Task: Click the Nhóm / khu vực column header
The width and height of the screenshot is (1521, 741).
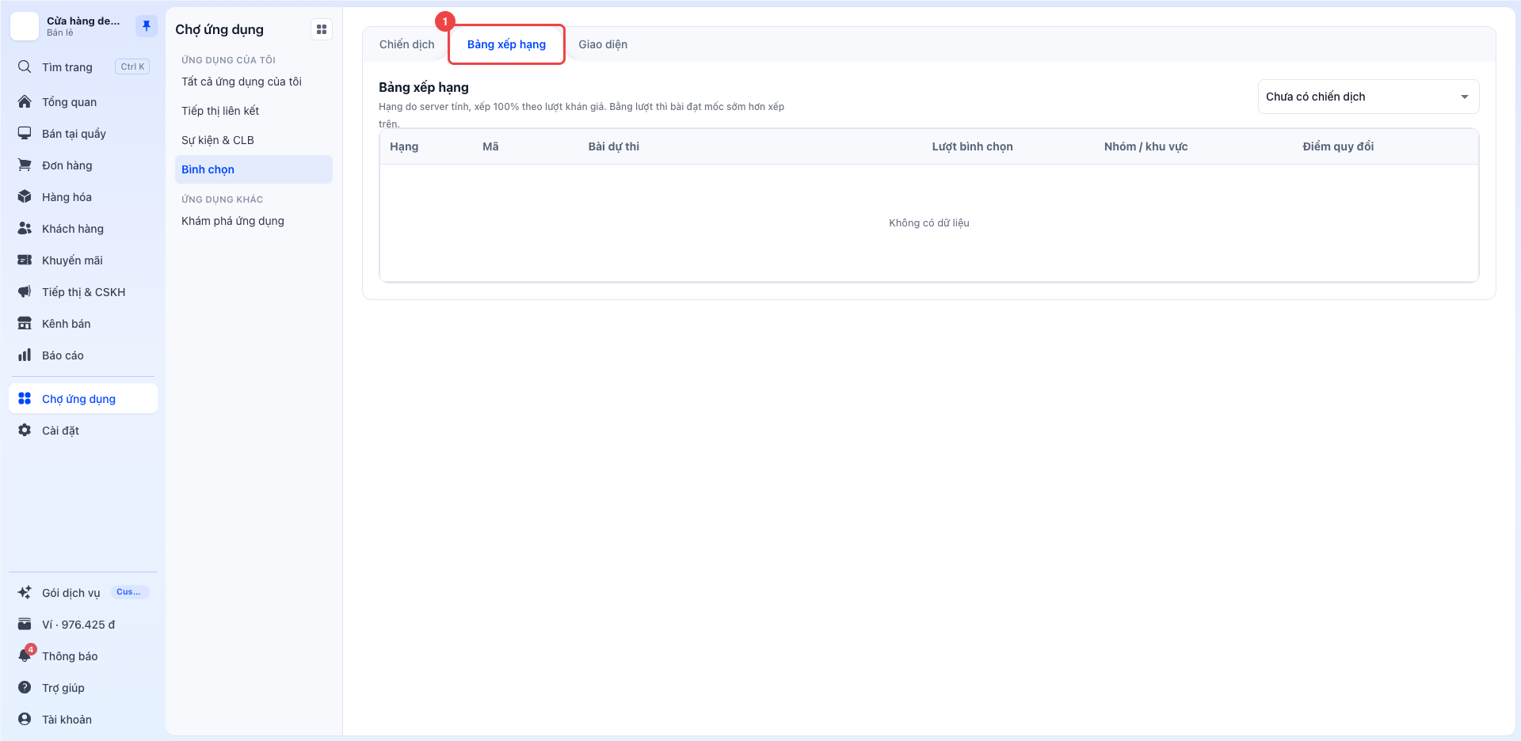Action: 1146,146
